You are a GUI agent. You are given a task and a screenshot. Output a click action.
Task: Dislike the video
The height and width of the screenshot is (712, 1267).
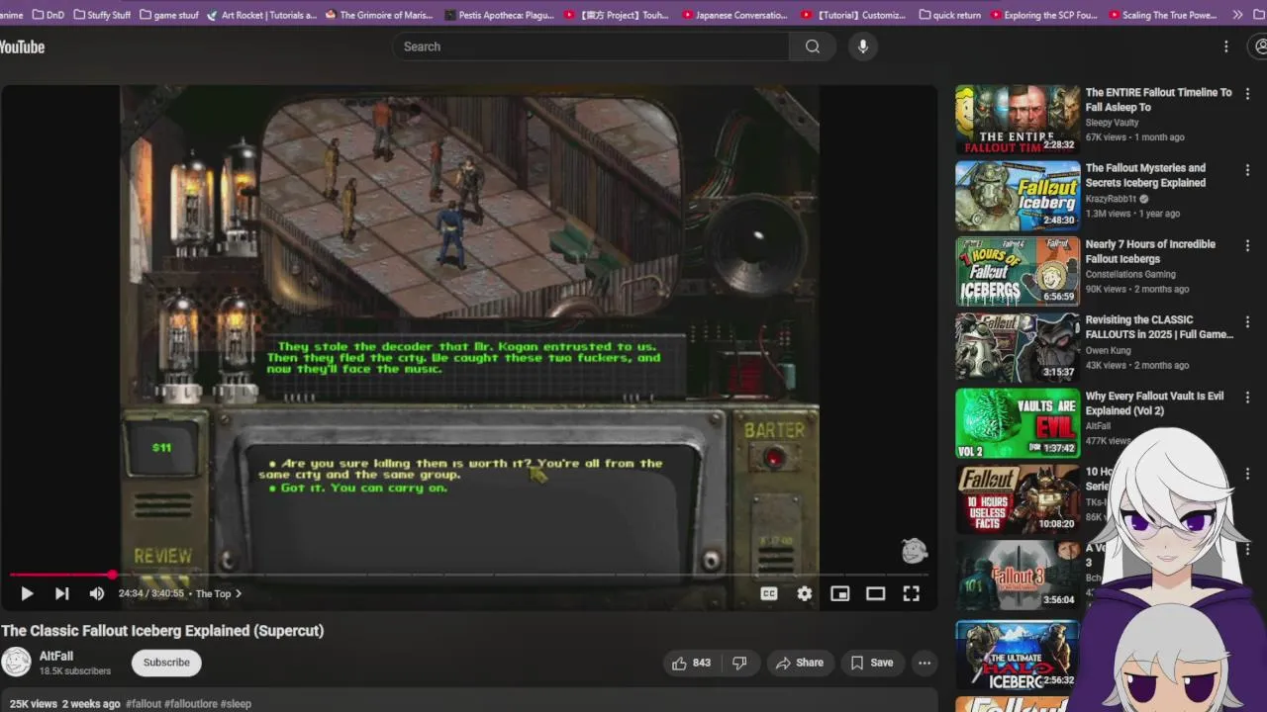[738, 663]
